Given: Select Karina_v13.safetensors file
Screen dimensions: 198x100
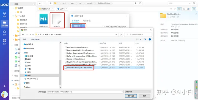Looking at the screenshot, I should [x=76, y=59].
